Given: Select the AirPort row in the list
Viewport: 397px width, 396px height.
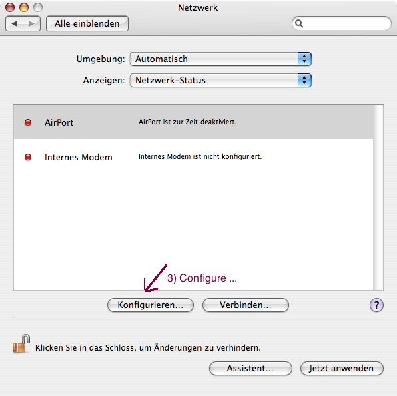Looking at the screenshot, I should 193,122.
